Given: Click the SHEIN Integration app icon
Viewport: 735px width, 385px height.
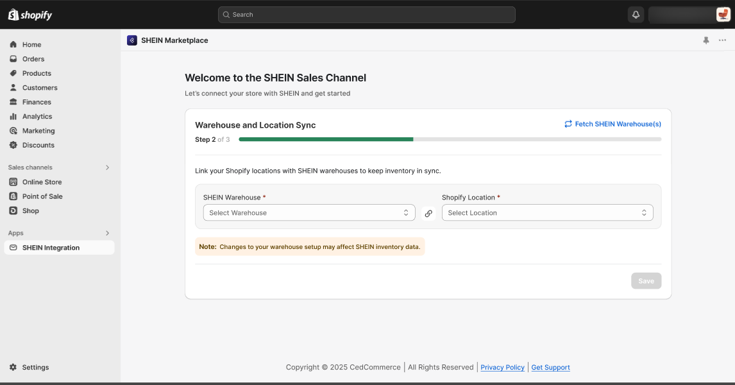Looking at the screenshot, I should point(13,248).
